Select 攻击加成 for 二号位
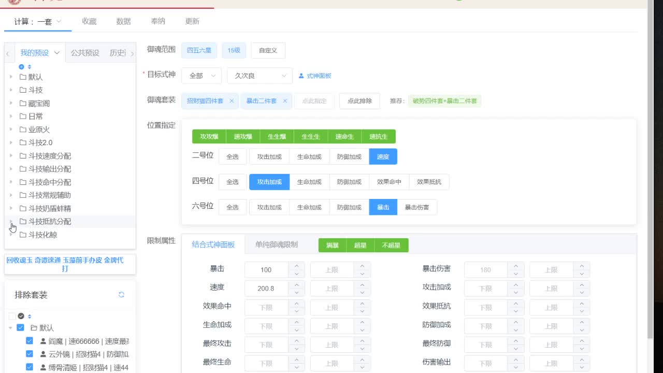Image resolution: width=663 pixels, height=373 pixels. (x=269, y=156)
